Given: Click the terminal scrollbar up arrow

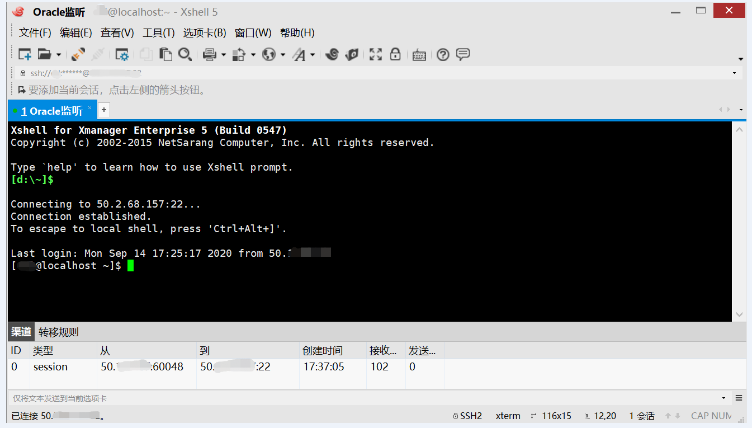Looking at the screenshot, I should (739, 129).
